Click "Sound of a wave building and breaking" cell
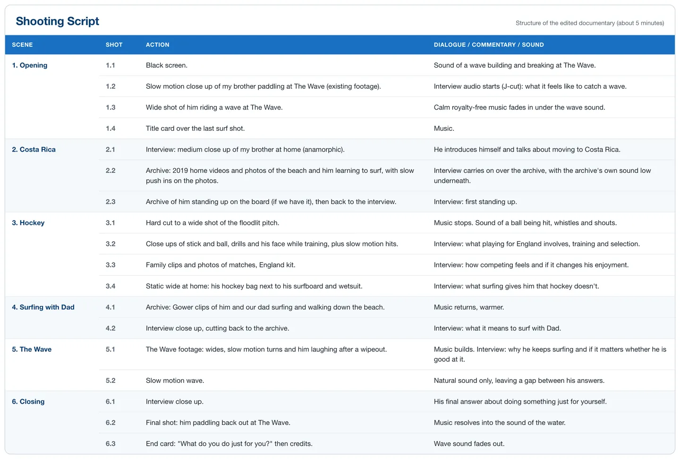Screen dimensions: 680x459 pyautogui.click(x=515, y=65)
